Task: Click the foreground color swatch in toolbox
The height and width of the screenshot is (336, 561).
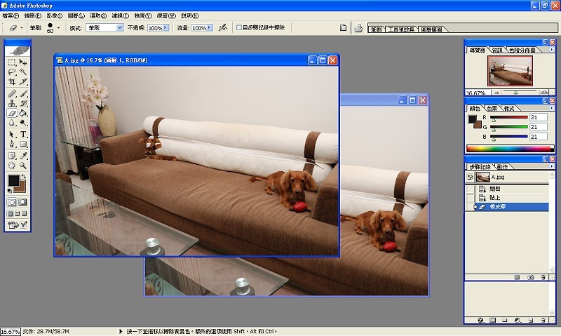Action: pyautogui.click(x=13, y=181)
